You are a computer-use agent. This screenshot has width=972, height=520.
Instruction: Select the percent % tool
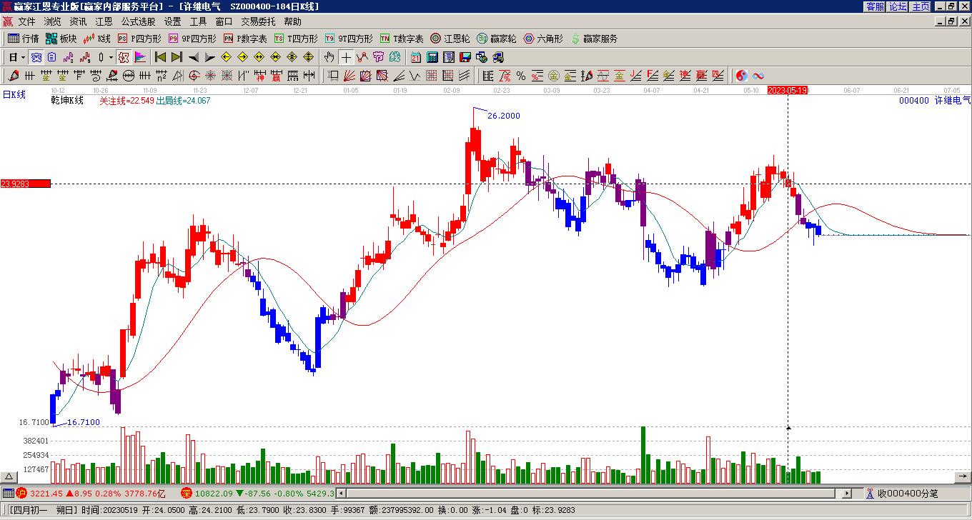click(520, 75)
